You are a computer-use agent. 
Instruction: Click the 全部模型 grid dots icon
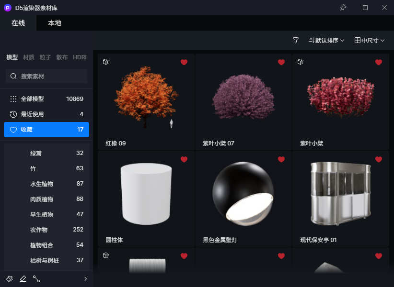click(13, 99)
